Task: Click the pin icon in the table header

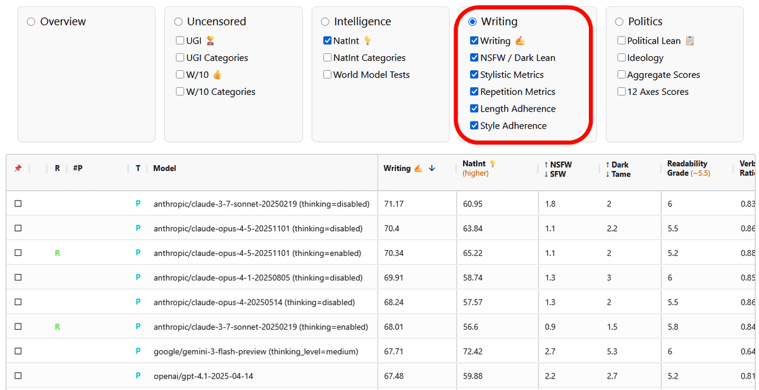Action: coord(18,168)
